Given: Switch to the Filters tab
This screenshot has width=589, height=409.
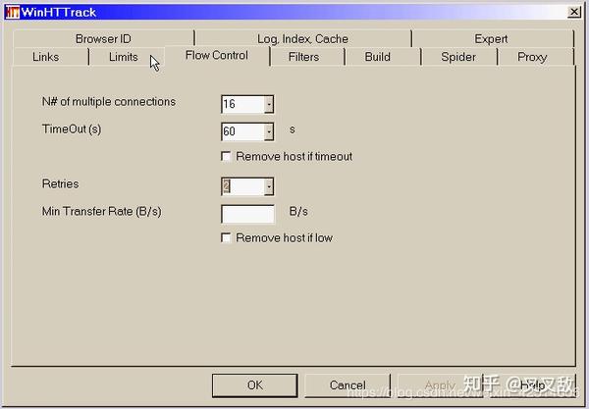Looking at the screenshot, I should coord(304,57).
